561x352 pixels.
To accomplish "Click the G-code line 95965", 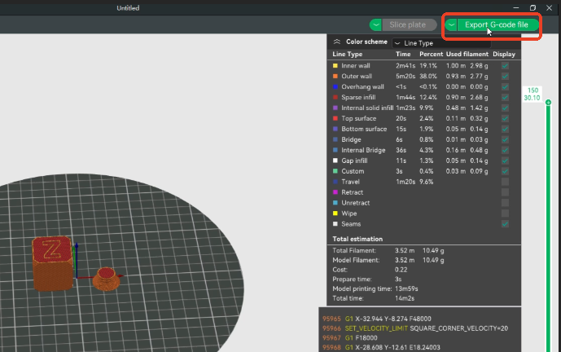I will click(377, 319).
